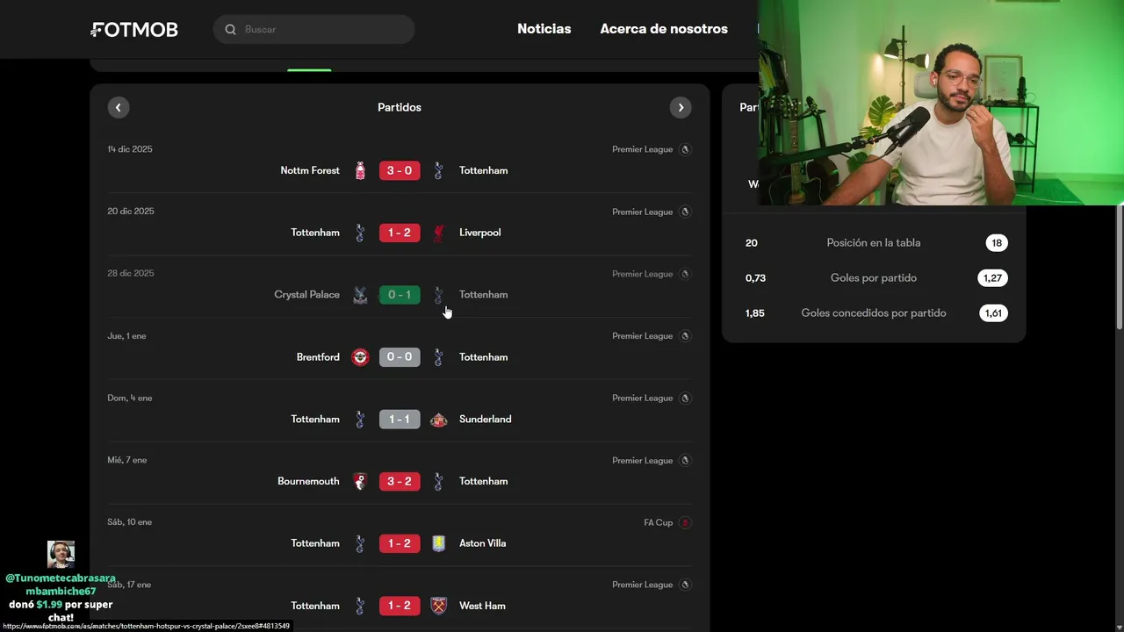Click Premier League icon on 20 dic match

point(685,212)
